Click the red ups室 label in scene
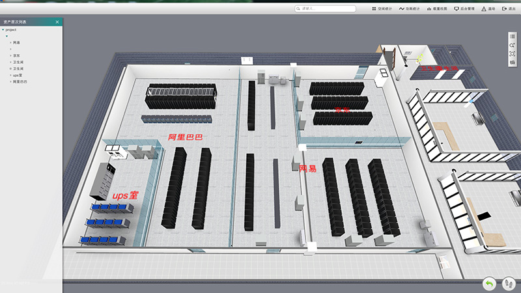 pos(125,195)
